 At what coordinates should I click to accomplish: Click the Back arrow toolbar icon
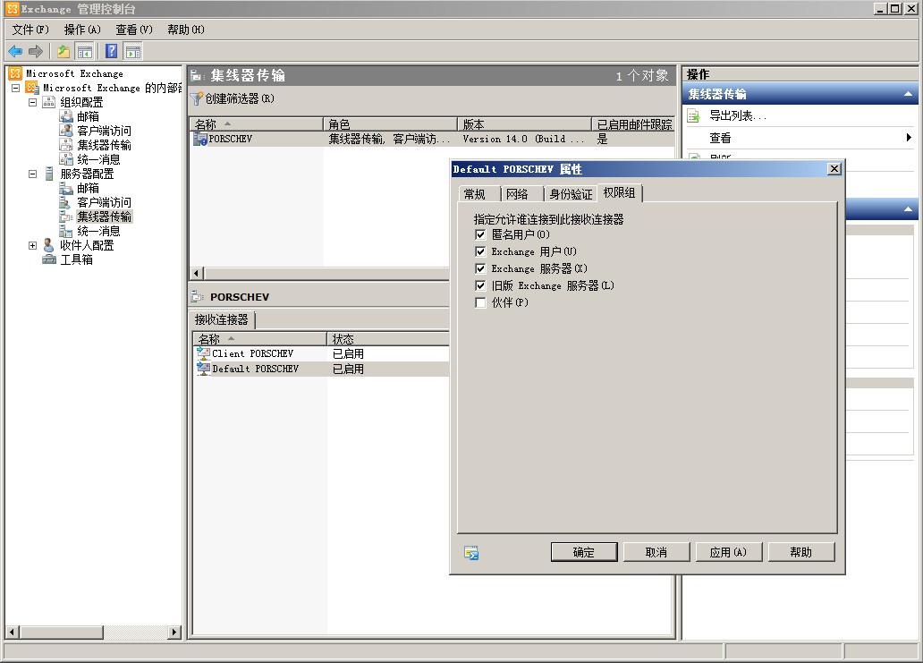15,52
